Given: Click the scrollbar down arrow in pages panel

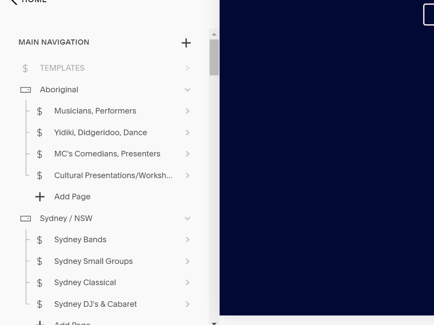Looking at the screenshot, I should click(214, 323).
